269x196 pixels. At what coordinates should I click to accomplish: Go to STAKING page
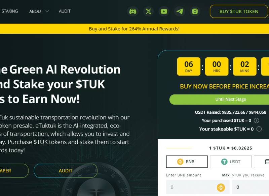pos(10,11)
